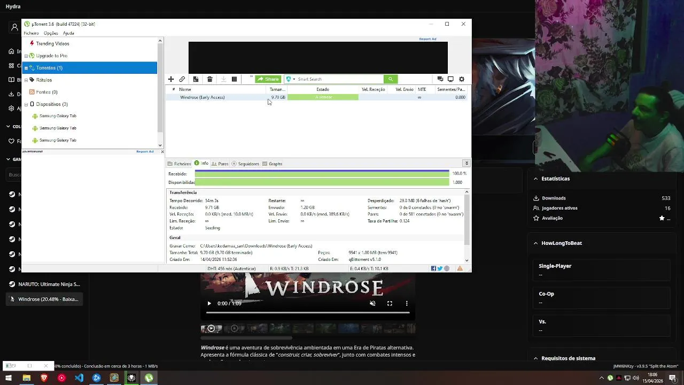The width and height of the screenshot is (684, 385).
Task: Open the Ficheiro menu
Action: (x=31, y=33)
